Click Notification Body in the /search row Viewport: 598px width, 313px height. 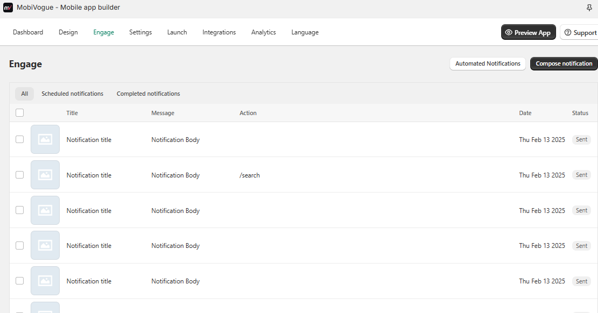pyautogui.click(x=175, y=175)
